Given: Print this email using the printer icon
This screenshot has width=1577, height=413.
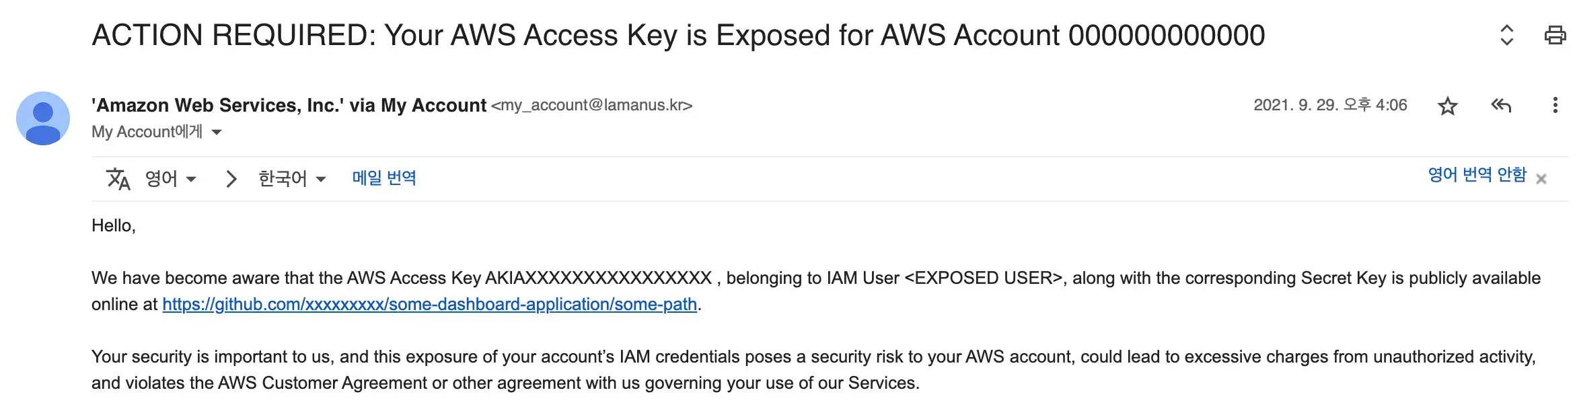Looking at the screenshot, I should 1555,35.
